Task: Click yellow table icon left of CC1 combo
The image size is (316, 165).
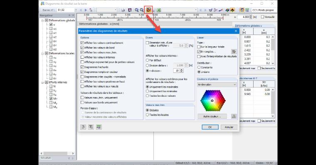Action: click(242, 10)
